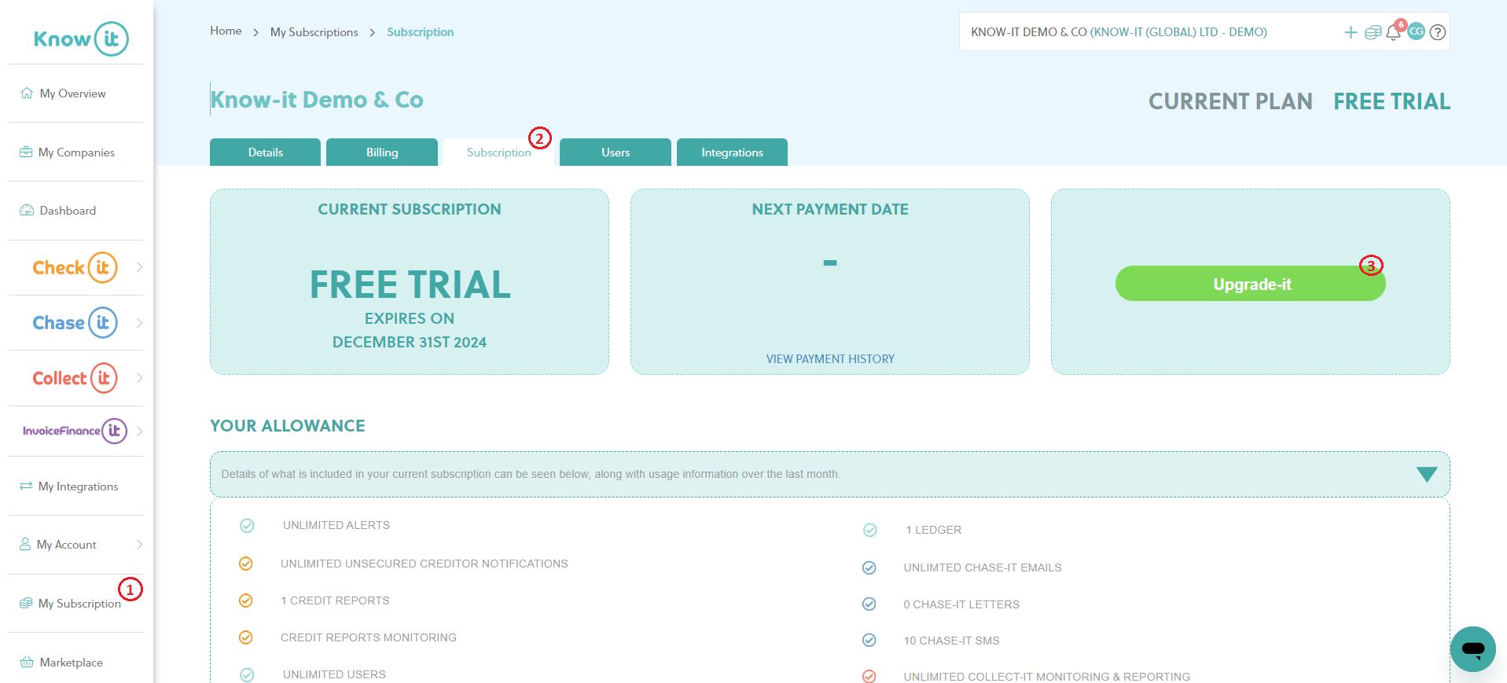Switch to the Details tab

[265, 152]
